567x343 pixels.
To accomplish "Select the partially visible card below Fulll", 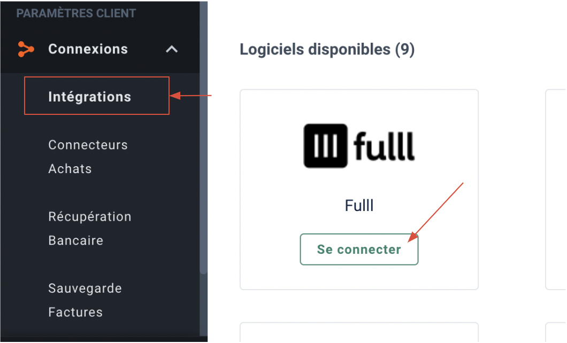I will [x=359, y=332].
